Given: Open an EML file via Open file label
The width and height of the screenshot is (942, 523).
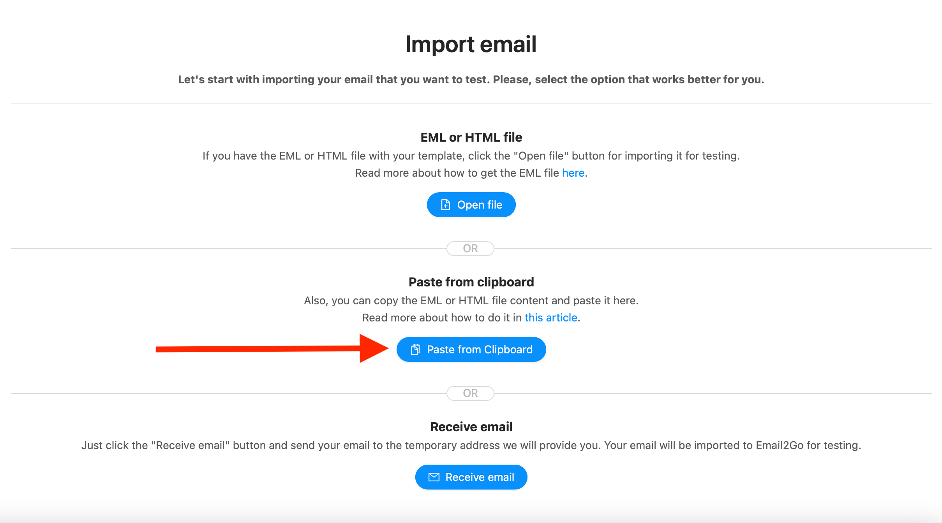Looking at the screenshot, I should tap(480, 205).
